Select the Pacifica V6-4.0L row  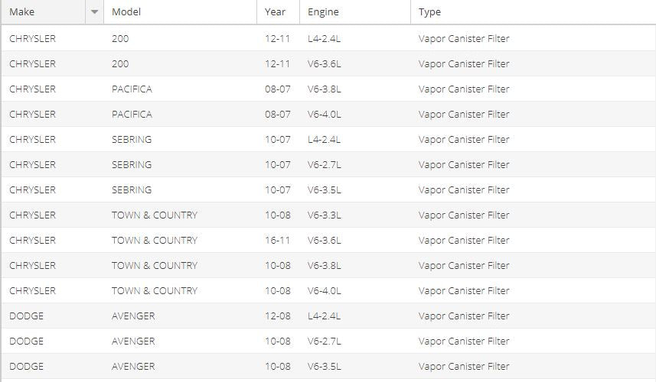click(328, 114)
